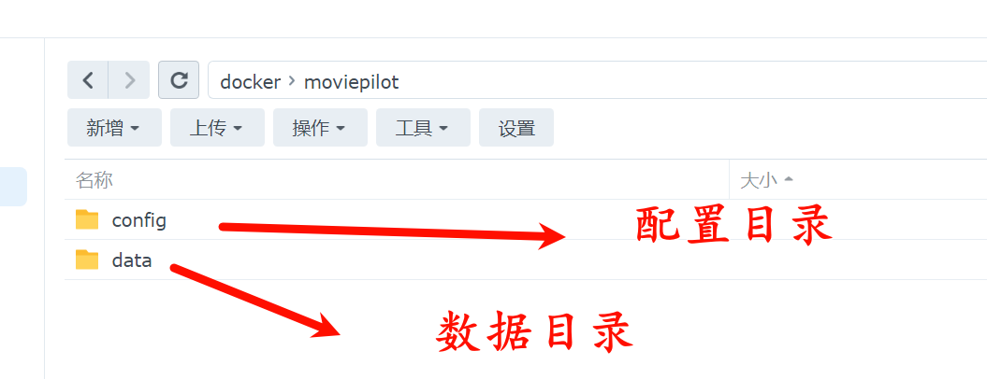Image resolution: width=987 pixels, height=379 pixels.
Task: Select the config folder icon
Action: click(x=87, y=219)
